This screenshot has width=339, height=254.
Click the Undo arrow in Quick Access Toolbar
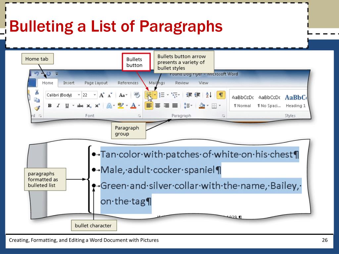click(36, 74)
